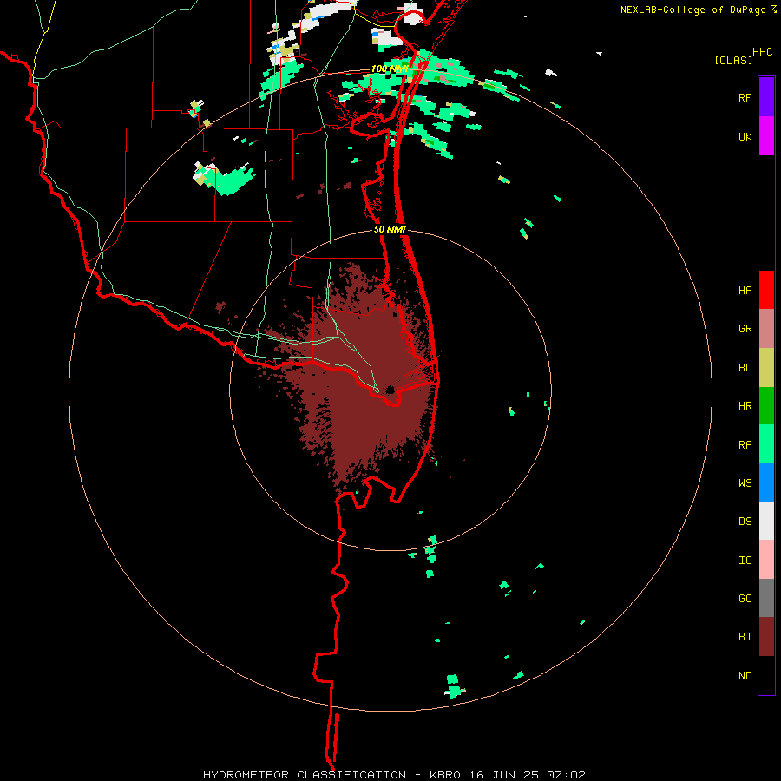Click the 'RA' legend label
This screenshot has height=781, width=781.
[x=745, y=445]
